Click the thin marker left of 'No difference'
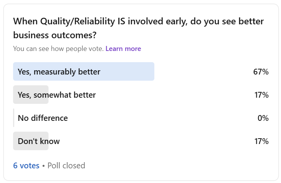This screenshot has height=183, width=281. pos(14,118)
